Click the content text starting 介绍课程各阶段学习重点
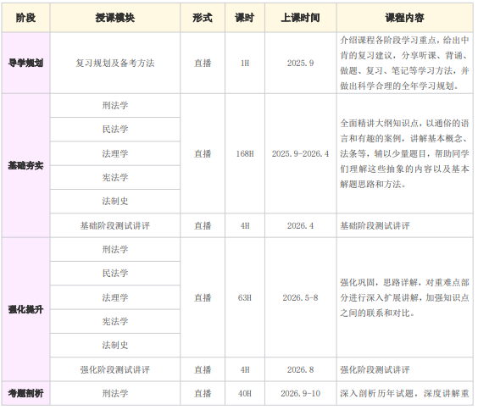This screenshot has height=410, width=478. point(404,63)
